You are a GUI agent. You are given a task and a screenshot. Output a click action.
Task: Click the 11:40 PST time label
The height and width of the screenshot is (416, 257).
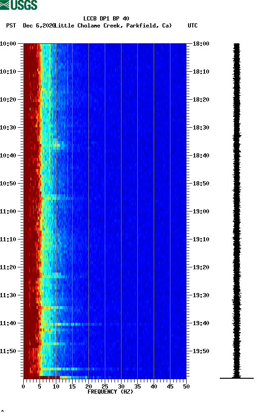pos(8,323)
